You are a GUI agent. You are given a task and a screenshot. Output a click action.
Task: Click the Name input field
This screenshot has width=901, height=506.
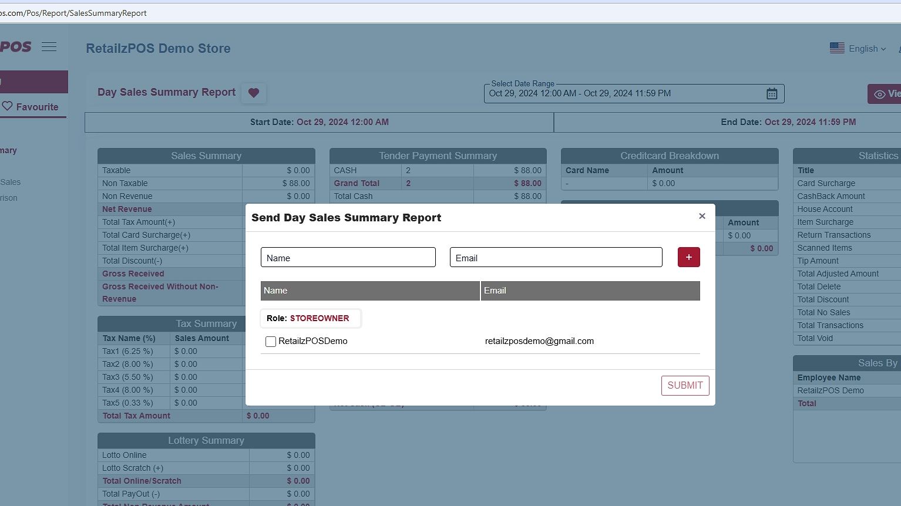[348, 258]
